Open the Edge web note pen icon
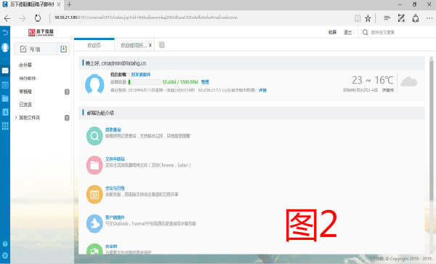The image size is (436, 264). click(x=401, y=18)
